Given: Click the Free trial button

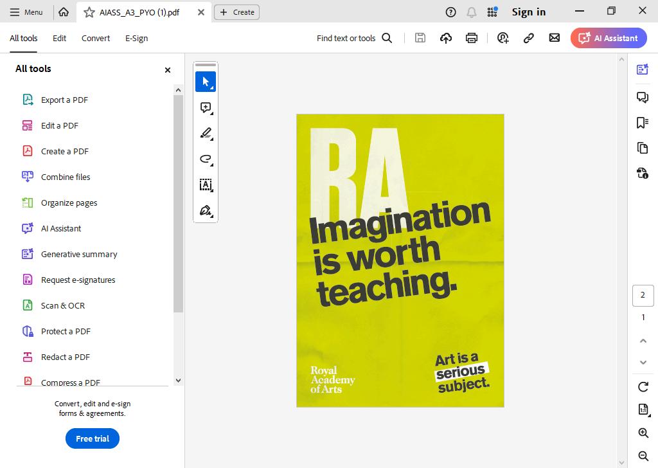Looking at the screenshot, I should tap(93, 438).
